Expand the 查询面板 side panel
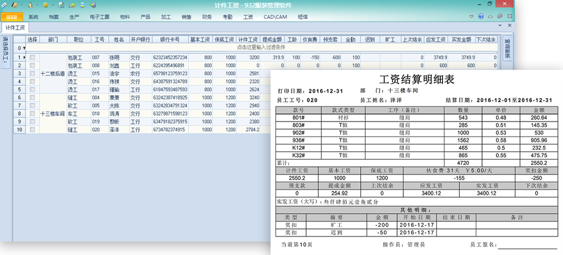Viewport: 563px width, 255px height. pyautogui.click(x=507, y=49)
